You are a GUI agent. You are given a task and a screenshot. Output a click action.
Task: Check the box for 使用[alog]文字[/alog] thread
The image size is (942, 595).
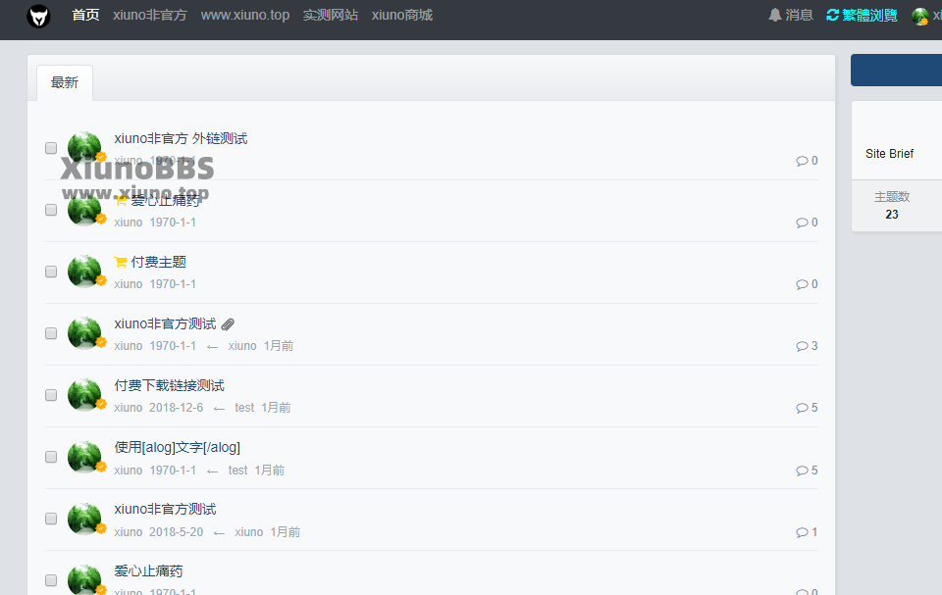[x=51, y=457]
